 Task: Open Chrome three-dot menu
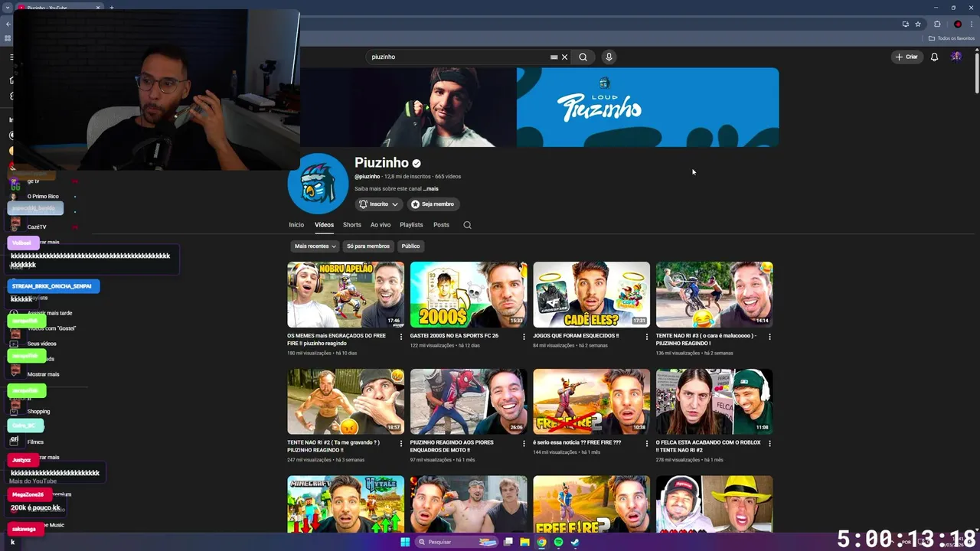coord(972,24)
